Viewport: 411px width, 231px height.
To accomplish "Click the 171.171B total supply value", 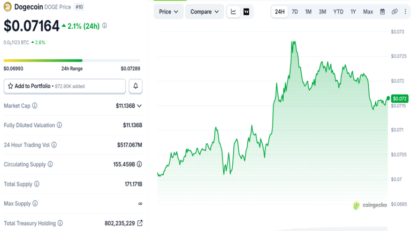I will [133, 184].
